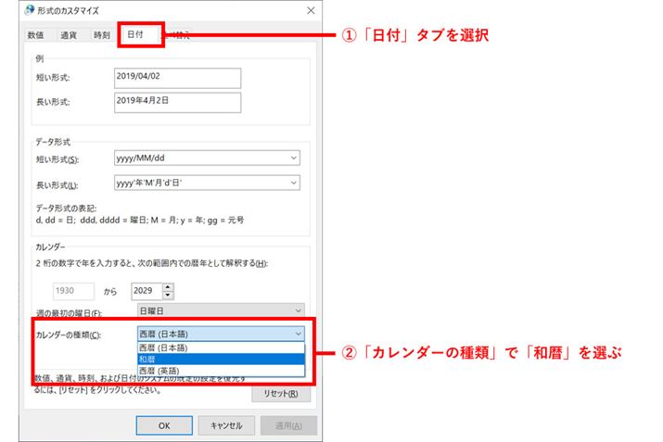Viewport: 663px width, 442px height.
Task: Open the 短い形式(S) yyyy/MM/dd dropdown
Action: click(207, 158)
